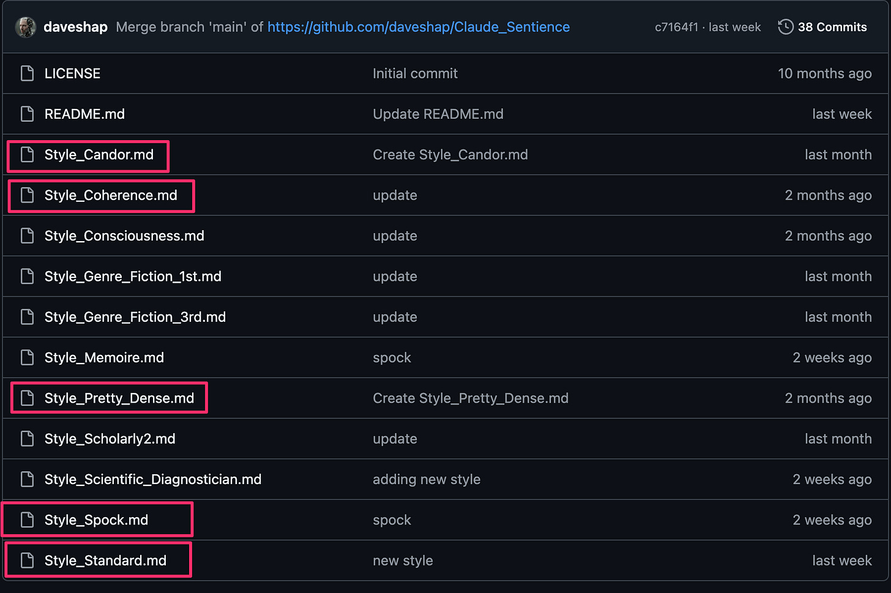Viewport: 891px width, 593px height.
Task: Open the Style_Consciousness.md file
Action: point(124,236)
